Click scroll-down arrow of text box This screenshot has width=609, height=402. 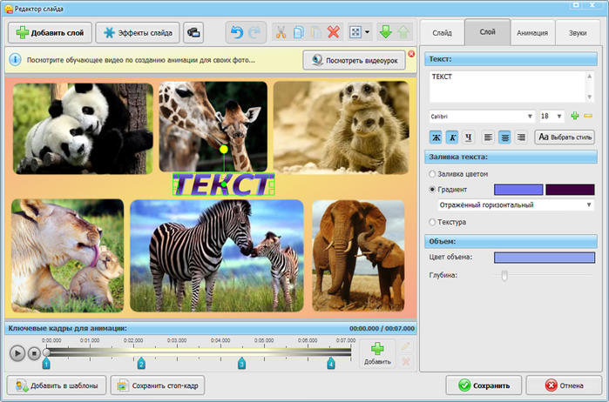point(590,97)
